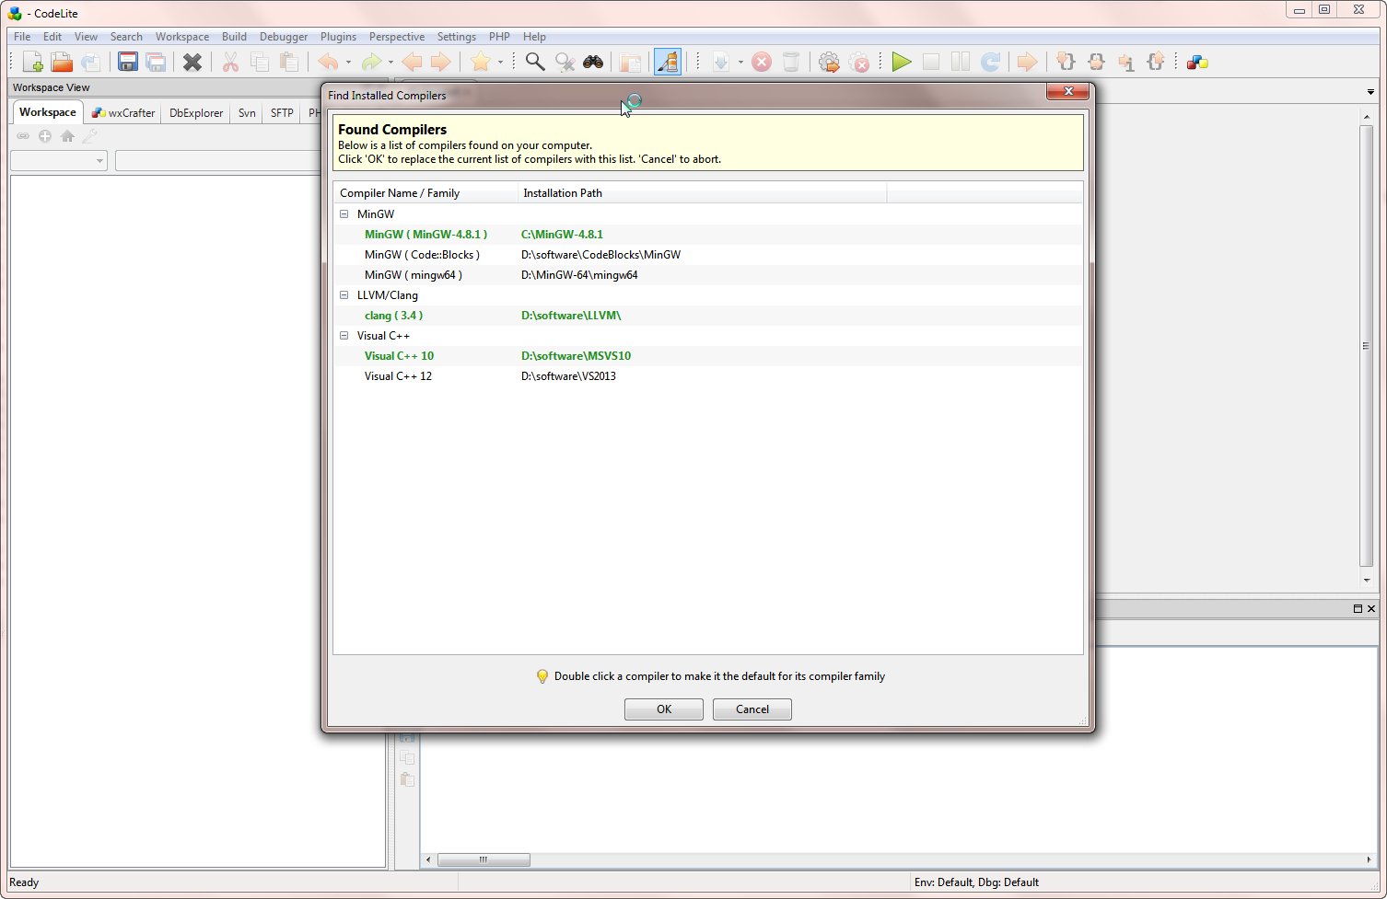Click the Redo green arrow icon

pos(371,62)
